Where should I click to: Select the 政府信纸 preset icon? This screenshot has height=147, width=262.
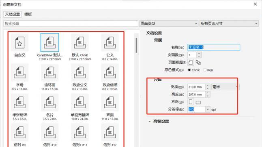coord(110,73)
